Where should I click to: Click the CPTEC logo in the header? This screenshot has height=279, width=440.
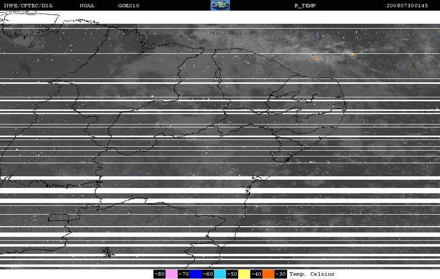(220, 5)
